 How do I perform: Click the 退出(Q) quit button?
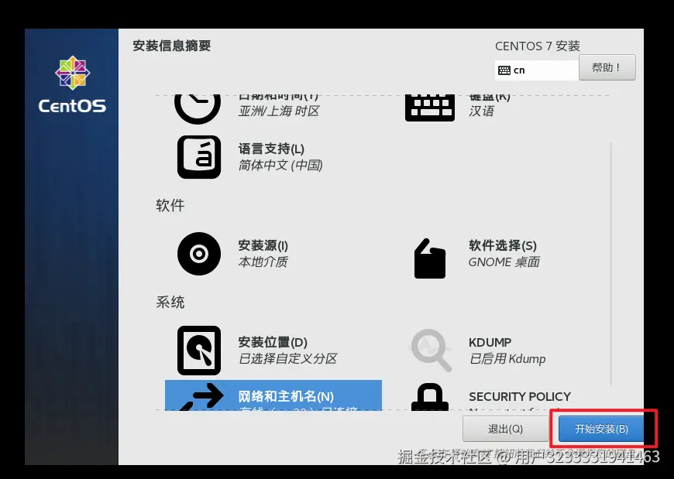coord(505,429)
